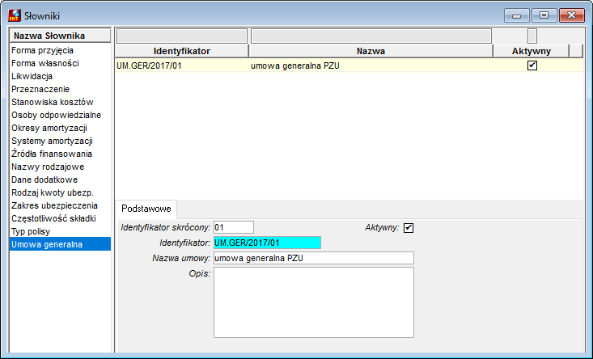The width and height of the screenshot is (593, 359).
Task: Click the Słowniki application icon in title bar
Action: coord(15,15)
